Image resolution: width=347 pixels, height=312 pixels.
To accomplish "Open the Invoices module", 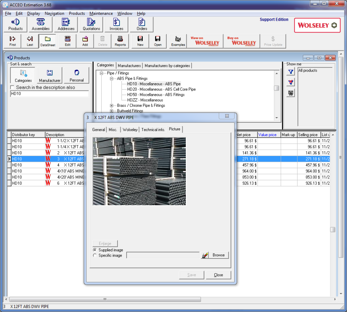I will point(116,24).
